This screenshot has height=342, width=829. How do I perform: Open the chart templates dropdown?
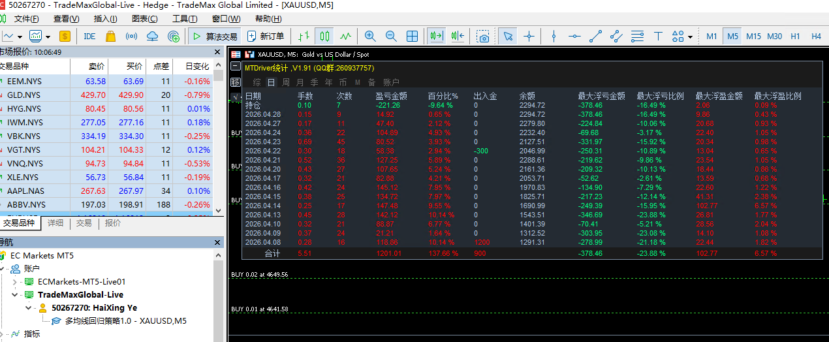click(47, 37)
